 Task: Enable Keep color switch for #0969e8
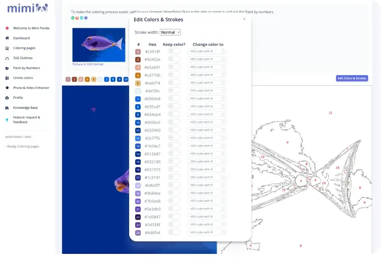(x=174, y=99)
